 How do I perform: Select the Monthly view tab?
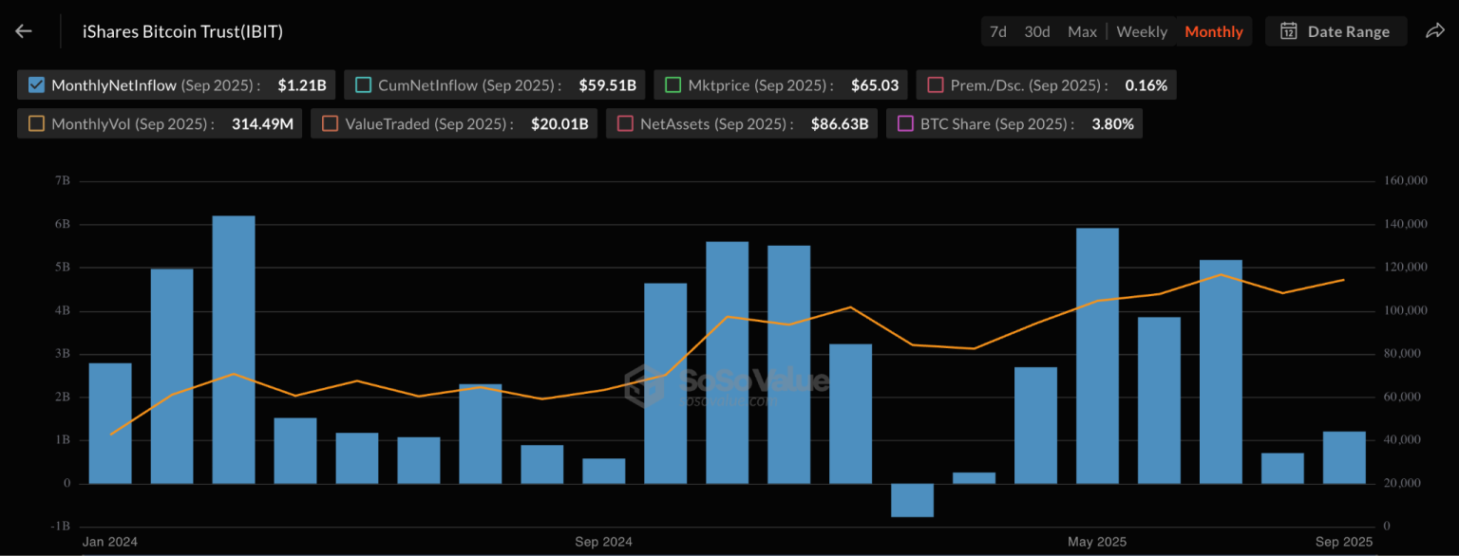click(1213, 31)
